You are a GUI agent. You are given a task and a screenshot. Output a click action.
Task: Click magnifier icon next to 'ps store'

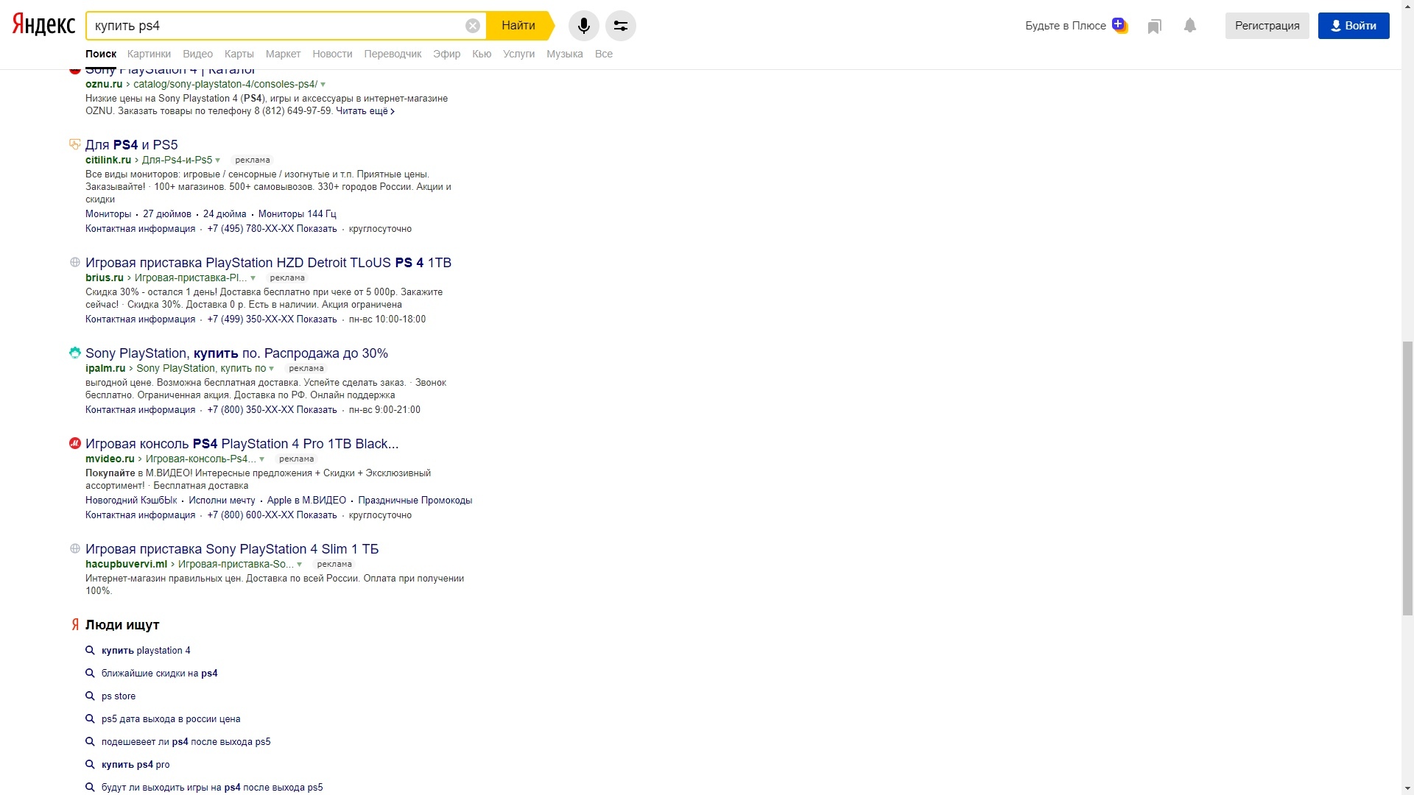(90, 696)
